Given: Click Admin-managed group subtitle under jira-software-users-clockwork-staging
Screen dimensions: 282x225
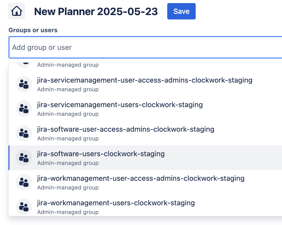Looking at the screenshot, I should click(x=68, y=163).
